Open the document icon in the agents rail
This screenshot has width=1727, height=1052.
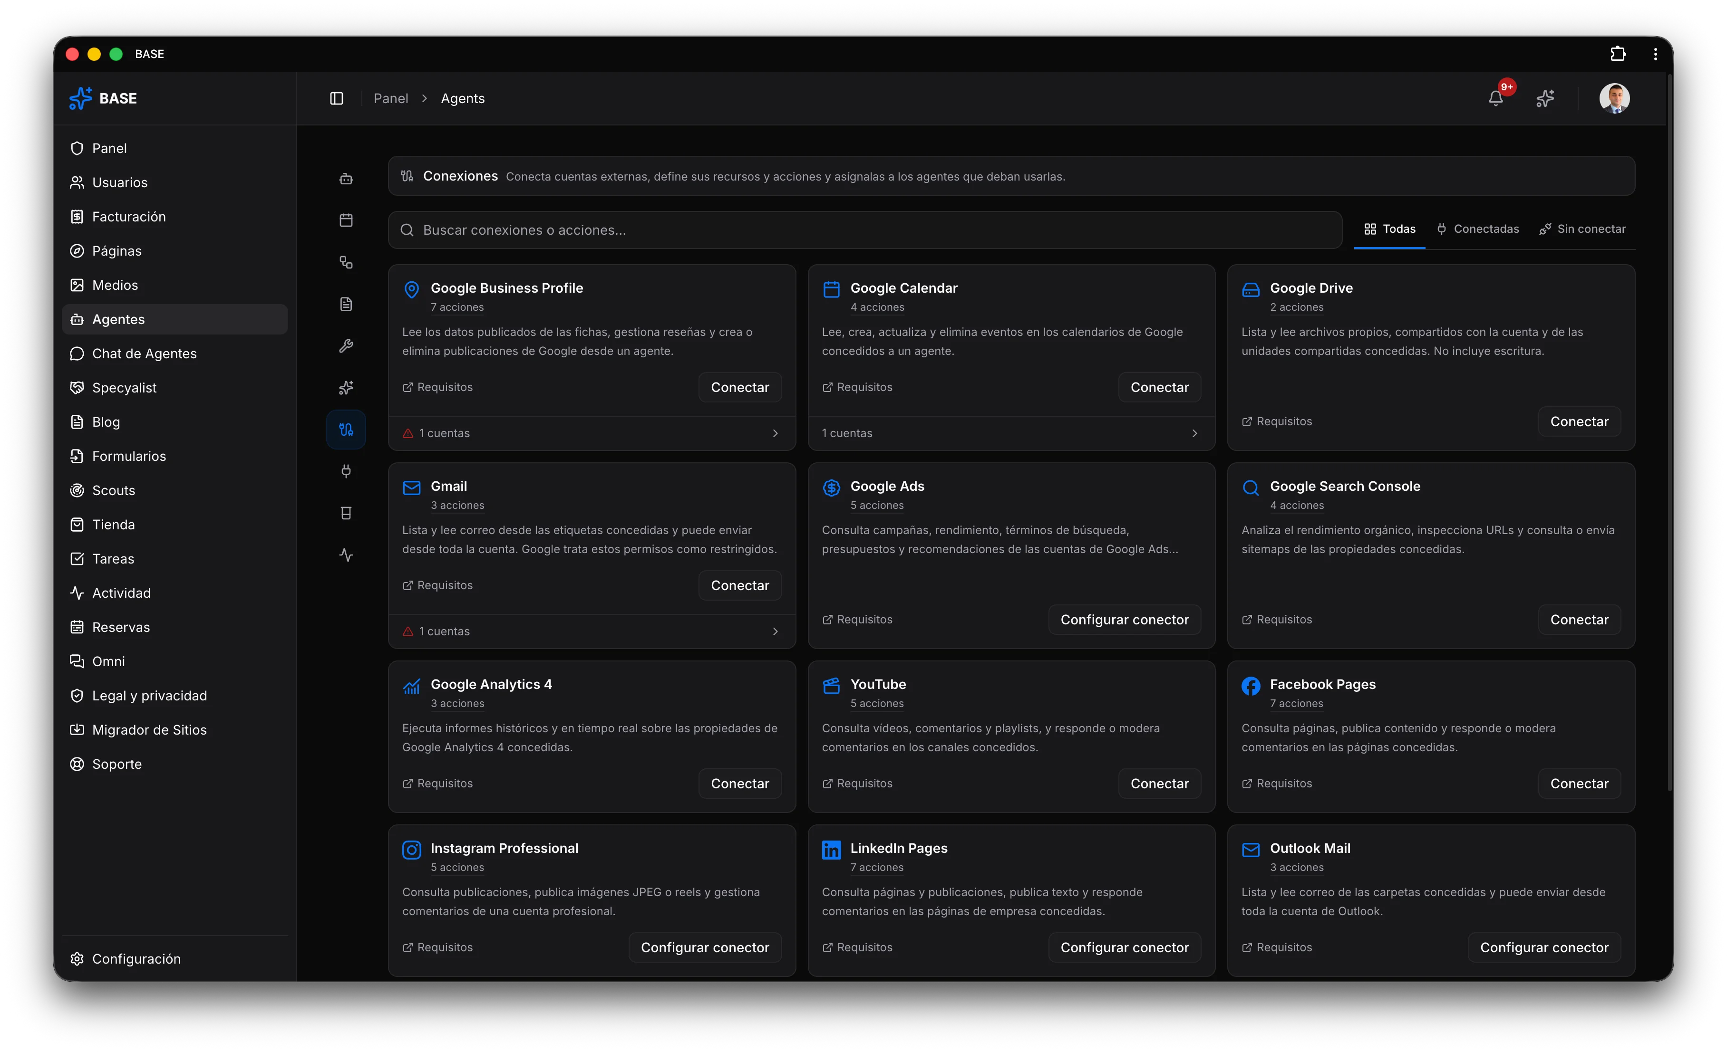(x=346, y=304)
